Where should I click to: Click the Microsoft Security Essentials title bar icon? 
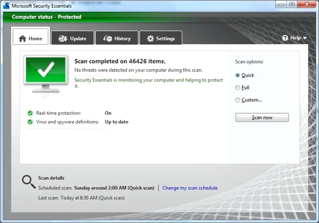pos(6,6)
